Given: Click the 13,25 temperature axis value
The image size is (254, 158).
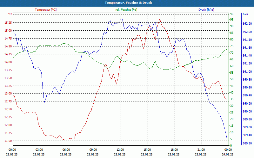Looking at the screenshot, I should 8,86.
